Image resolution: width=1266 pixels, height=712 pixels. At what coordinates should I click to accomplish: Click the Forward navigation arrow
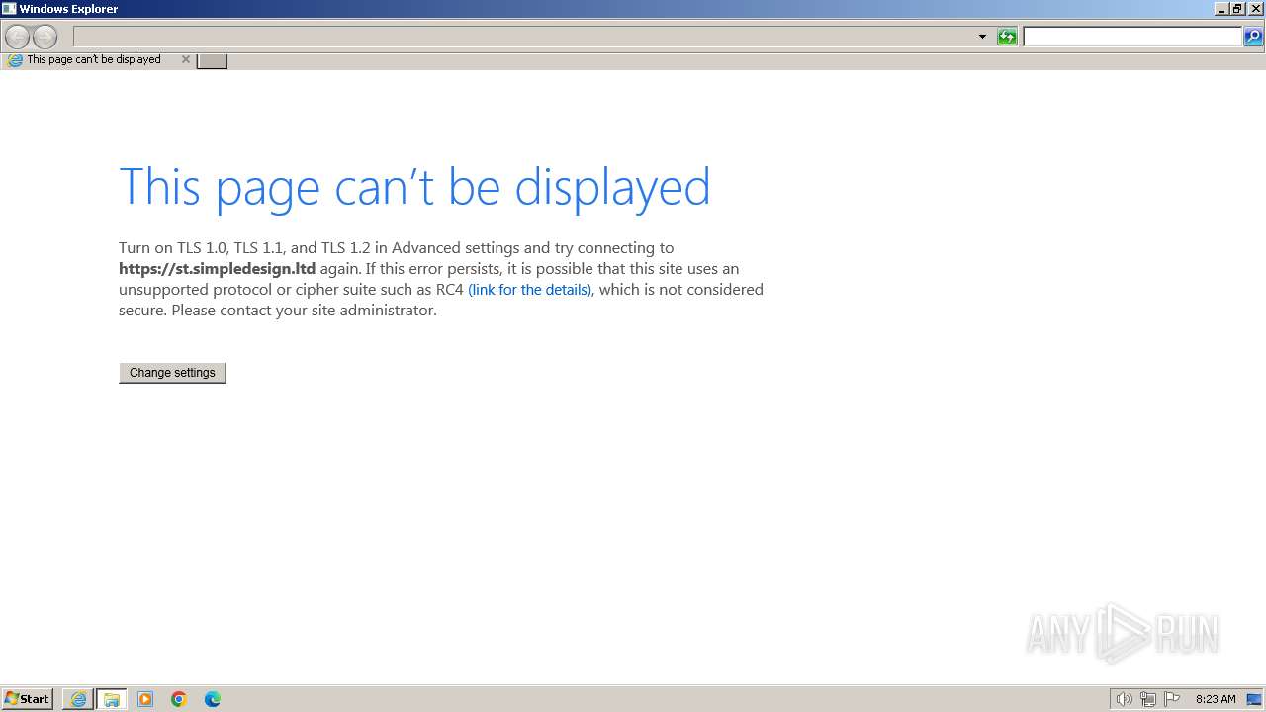point(45,38)
